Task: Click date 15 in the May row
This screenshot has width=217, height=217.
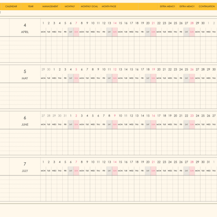Action: (x=131, y=69)
